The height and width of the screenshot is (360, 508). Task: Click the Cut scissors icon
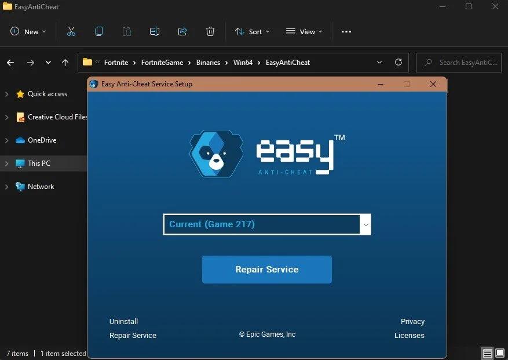pyautogui.click(x=71, y=31)
